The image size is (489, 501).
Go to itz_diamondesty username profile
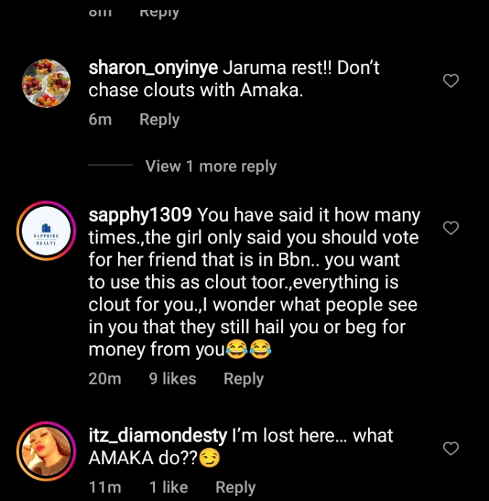pyautogui.click(x=157, y=436)
